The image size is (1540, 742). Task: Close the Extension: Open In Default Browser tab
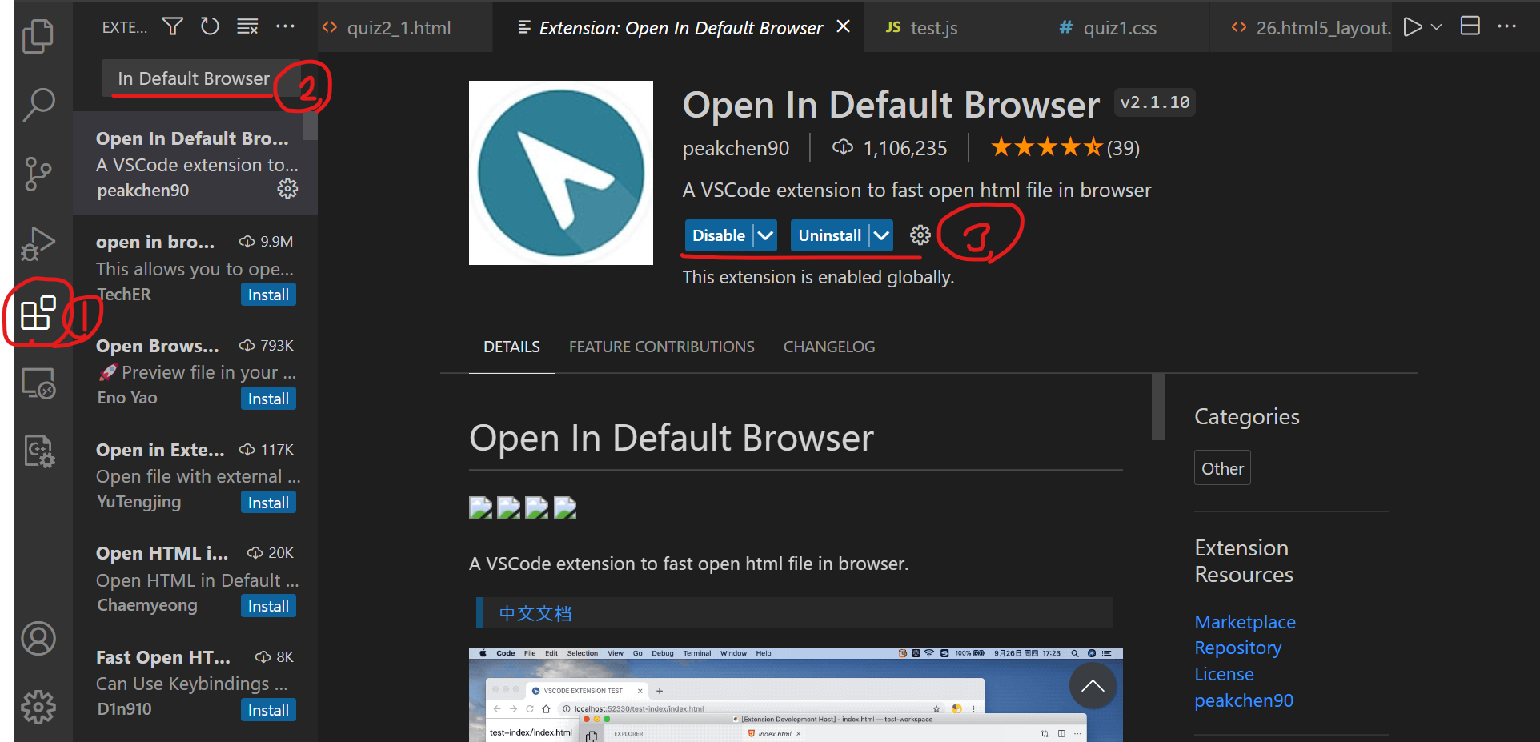tap(843, 27)
